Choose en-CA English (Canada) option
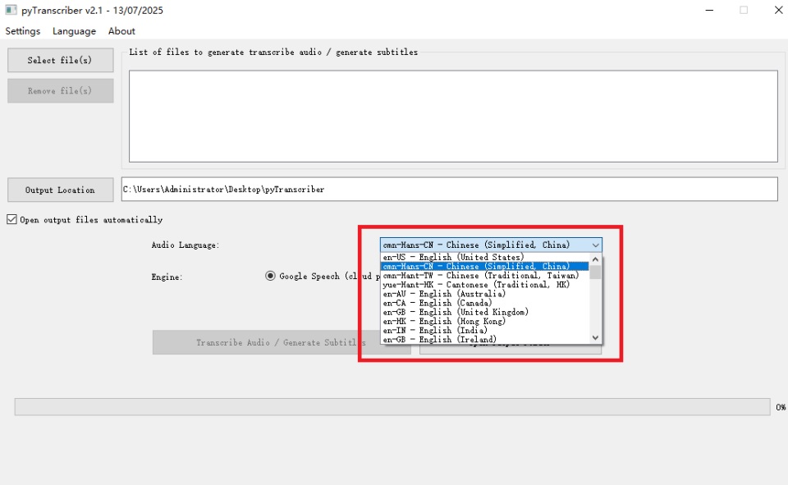Image resolution: width=788 pixels, height=485 pixels. coord(484,303)
